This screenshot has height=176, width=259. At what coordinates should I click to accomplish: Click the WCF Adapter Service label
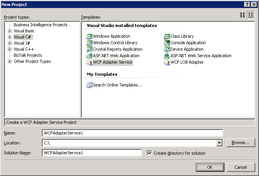pos(113,62)
